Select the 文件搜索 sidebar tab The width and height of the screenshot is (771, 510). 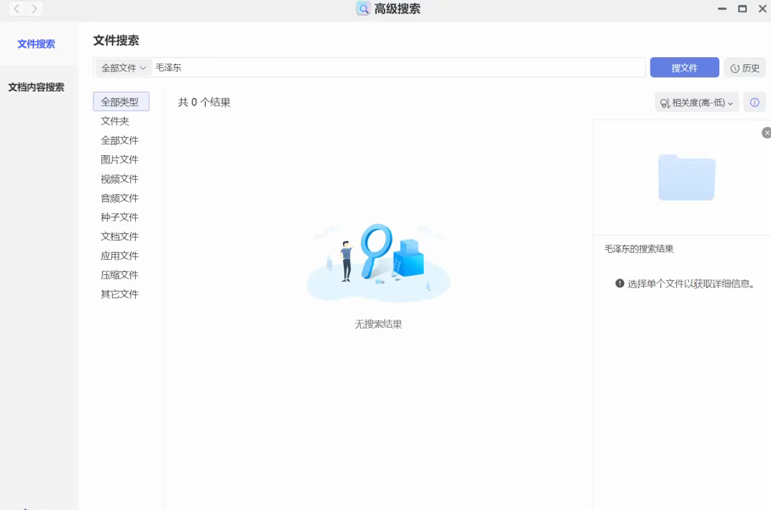coord(37,44)
